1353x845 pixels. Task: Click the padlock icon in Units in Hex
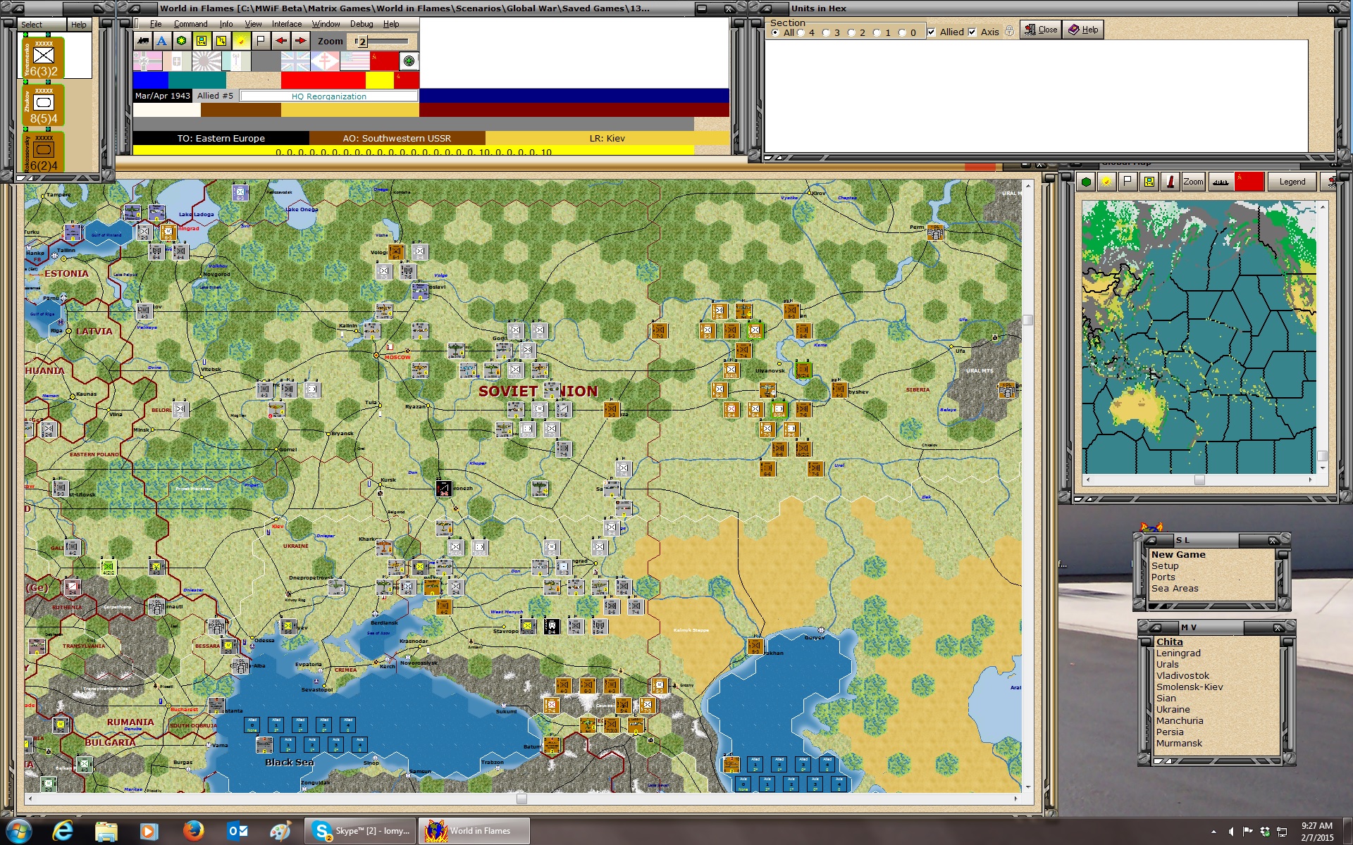[1009, 31]
